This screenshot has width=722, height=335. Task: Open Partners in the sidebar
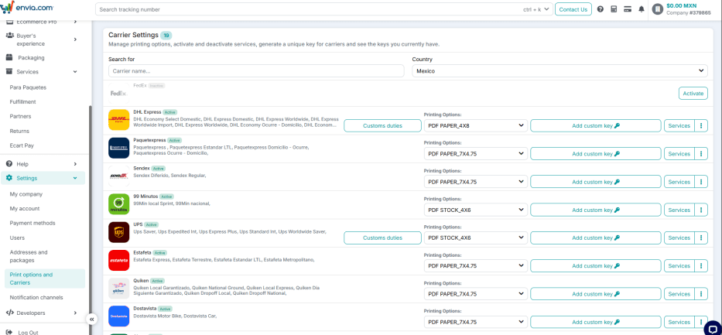pyautogui.click(x=20, y=116)
